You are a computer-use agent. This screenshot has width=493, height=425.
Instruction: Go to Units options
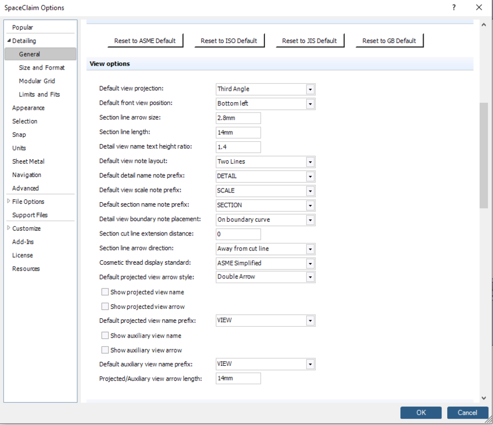[19, 148]
